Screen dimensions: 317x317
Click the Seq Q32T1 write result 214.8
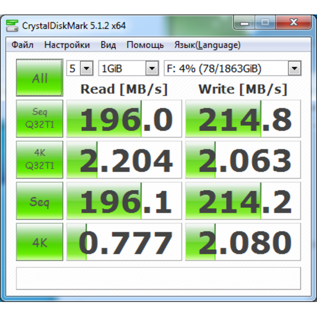pyautogui.click(x=243, y=118)
